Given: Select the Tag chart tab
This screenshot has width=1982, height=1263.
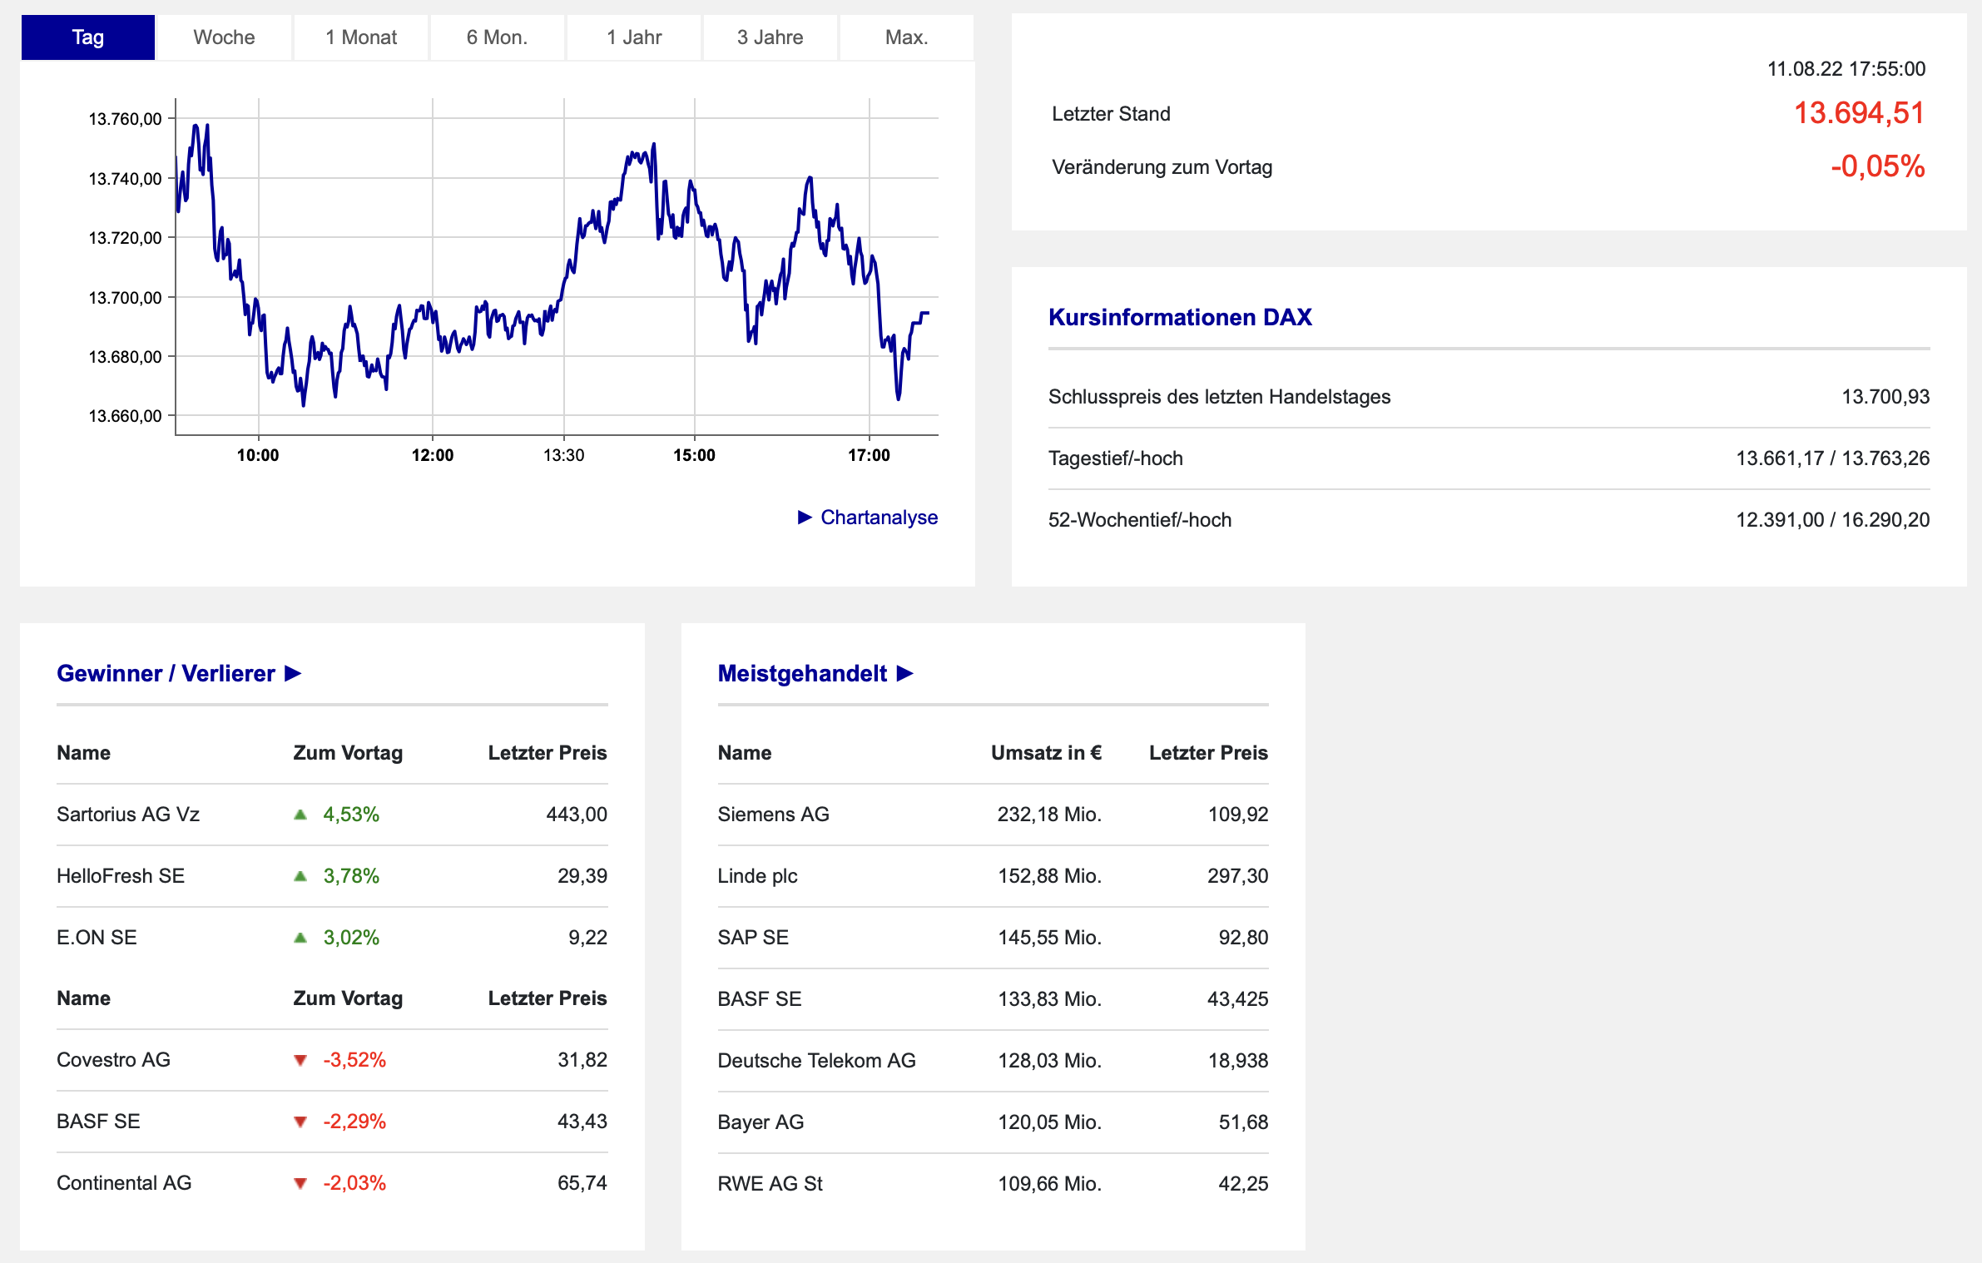Looking at the screenshot, I should (x=88, y=37).
